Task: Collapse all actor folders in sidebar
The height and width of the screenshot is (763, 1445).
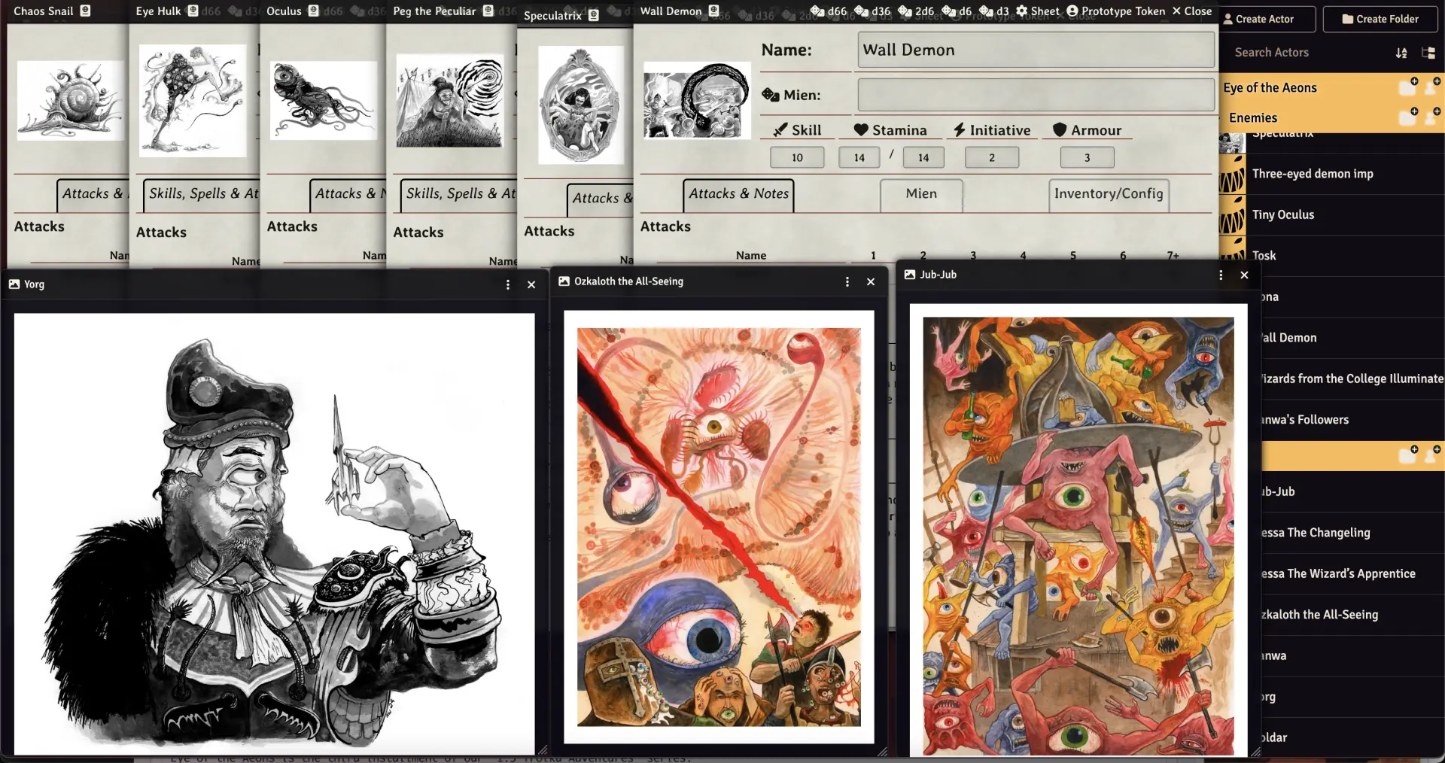Action: click(x=1428, y=53)
